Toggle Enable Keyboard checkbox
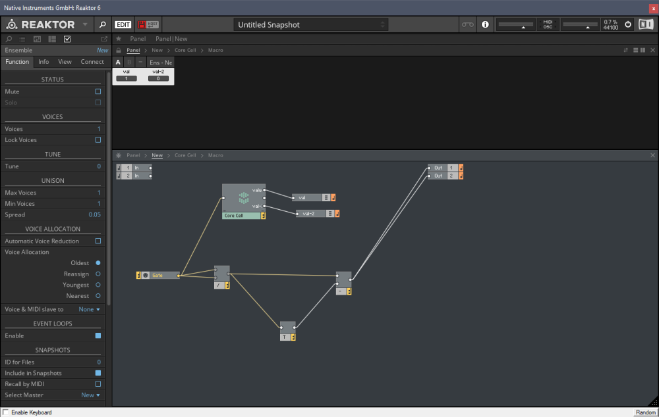 click(5, 412)
